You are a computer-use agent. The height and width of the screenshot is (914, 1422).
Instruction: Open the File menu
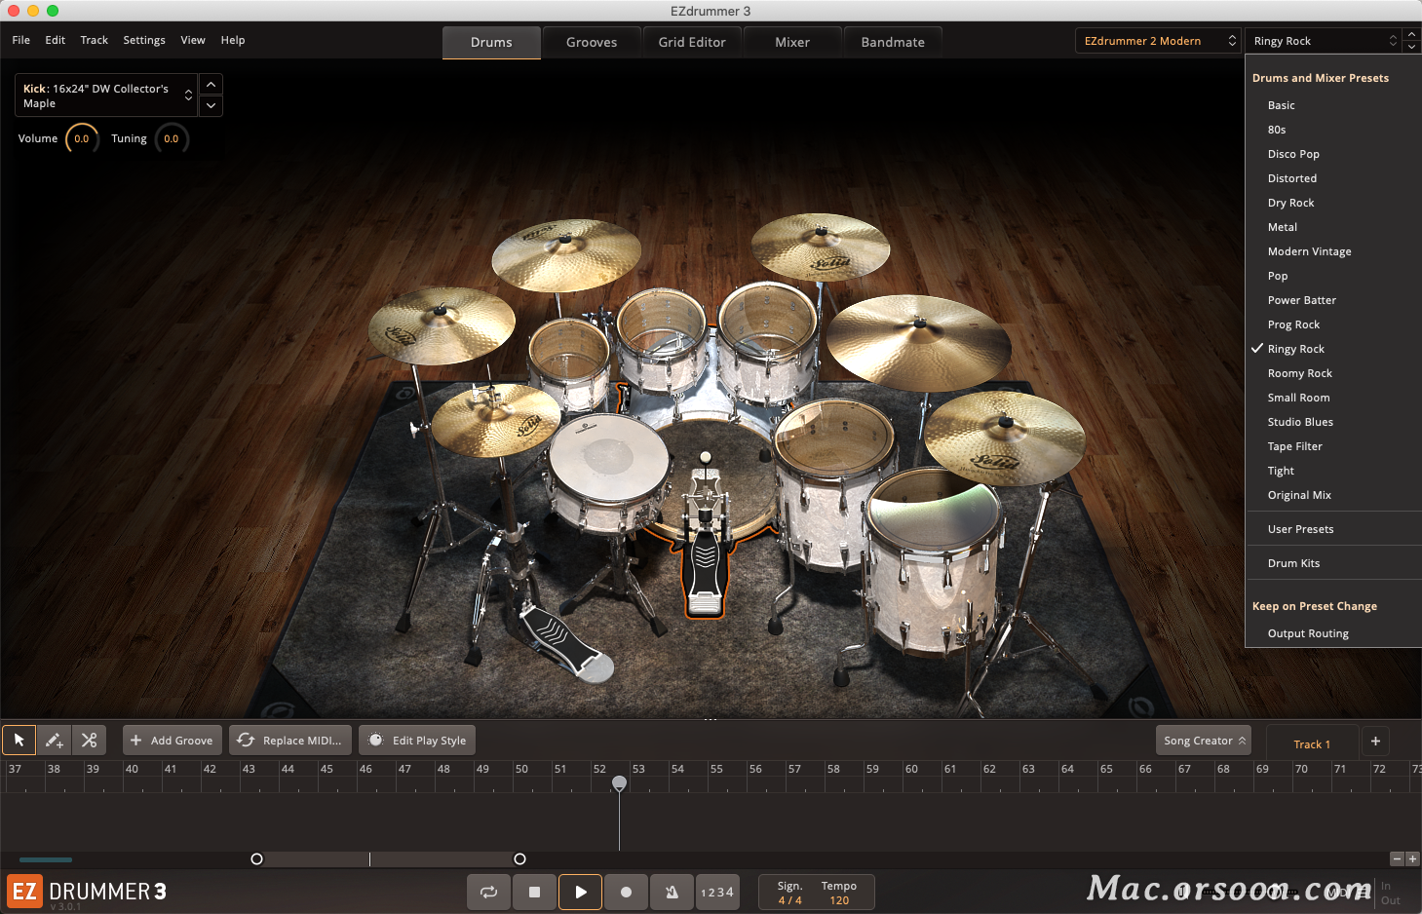[x=21, y=40]
